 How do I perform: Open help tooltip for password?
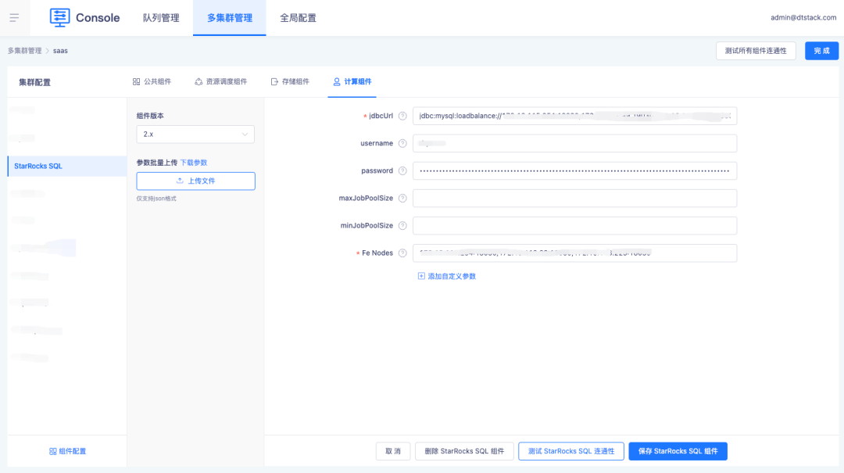pyautogui.click(x=402, y=170)
